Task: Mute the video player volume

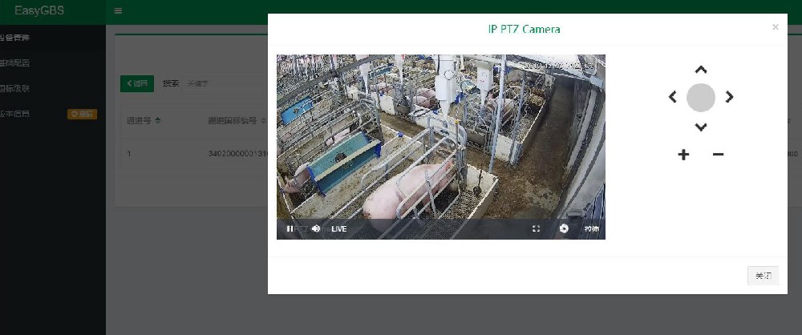Action: coord(316,229)
